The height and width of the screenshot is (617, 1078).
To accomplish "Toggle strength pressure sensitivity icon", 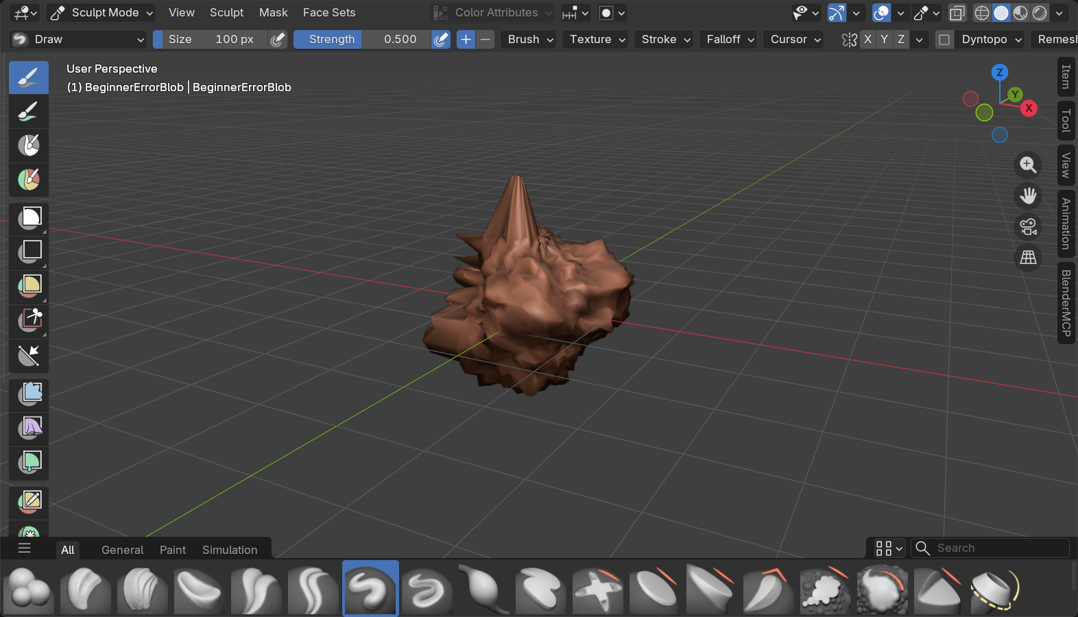I will [x=441, y=40].
